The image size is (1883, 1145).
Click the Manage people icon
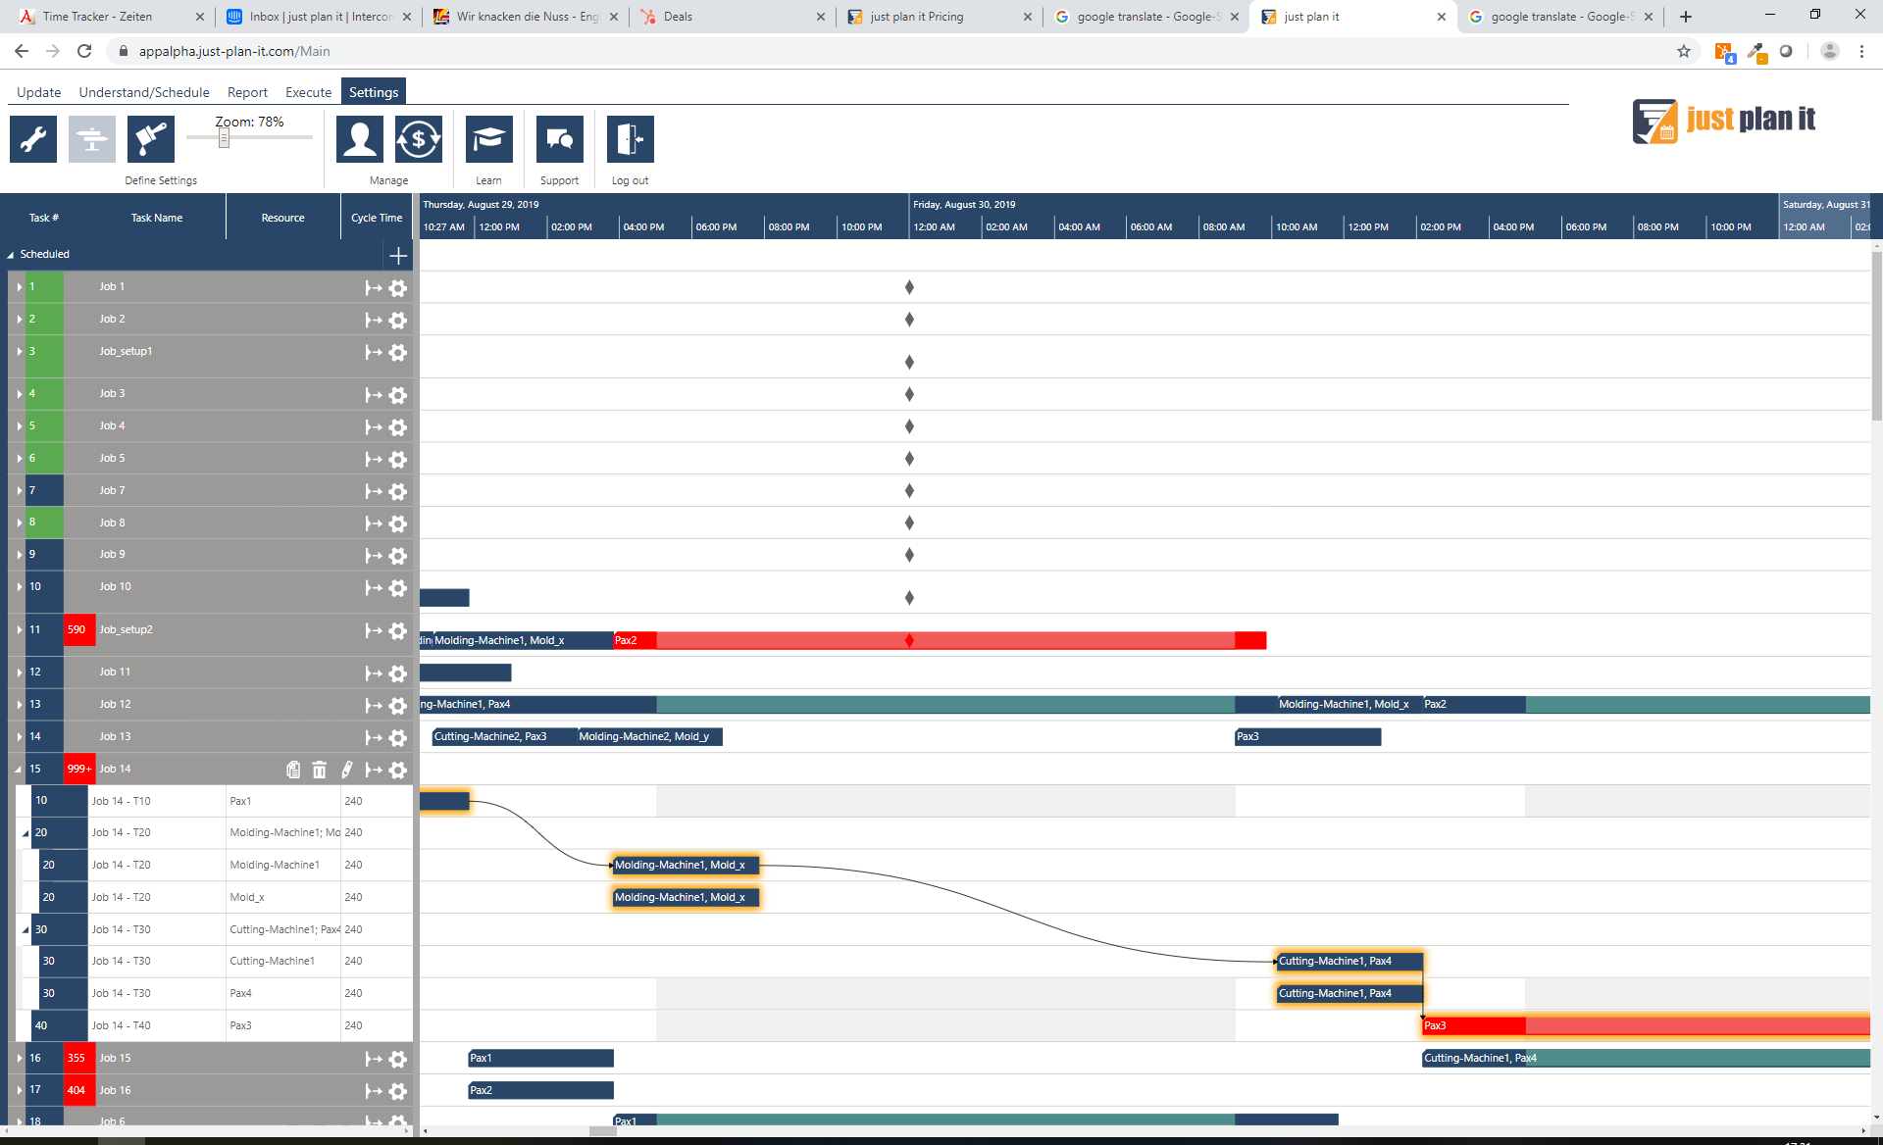click(359, 138)
